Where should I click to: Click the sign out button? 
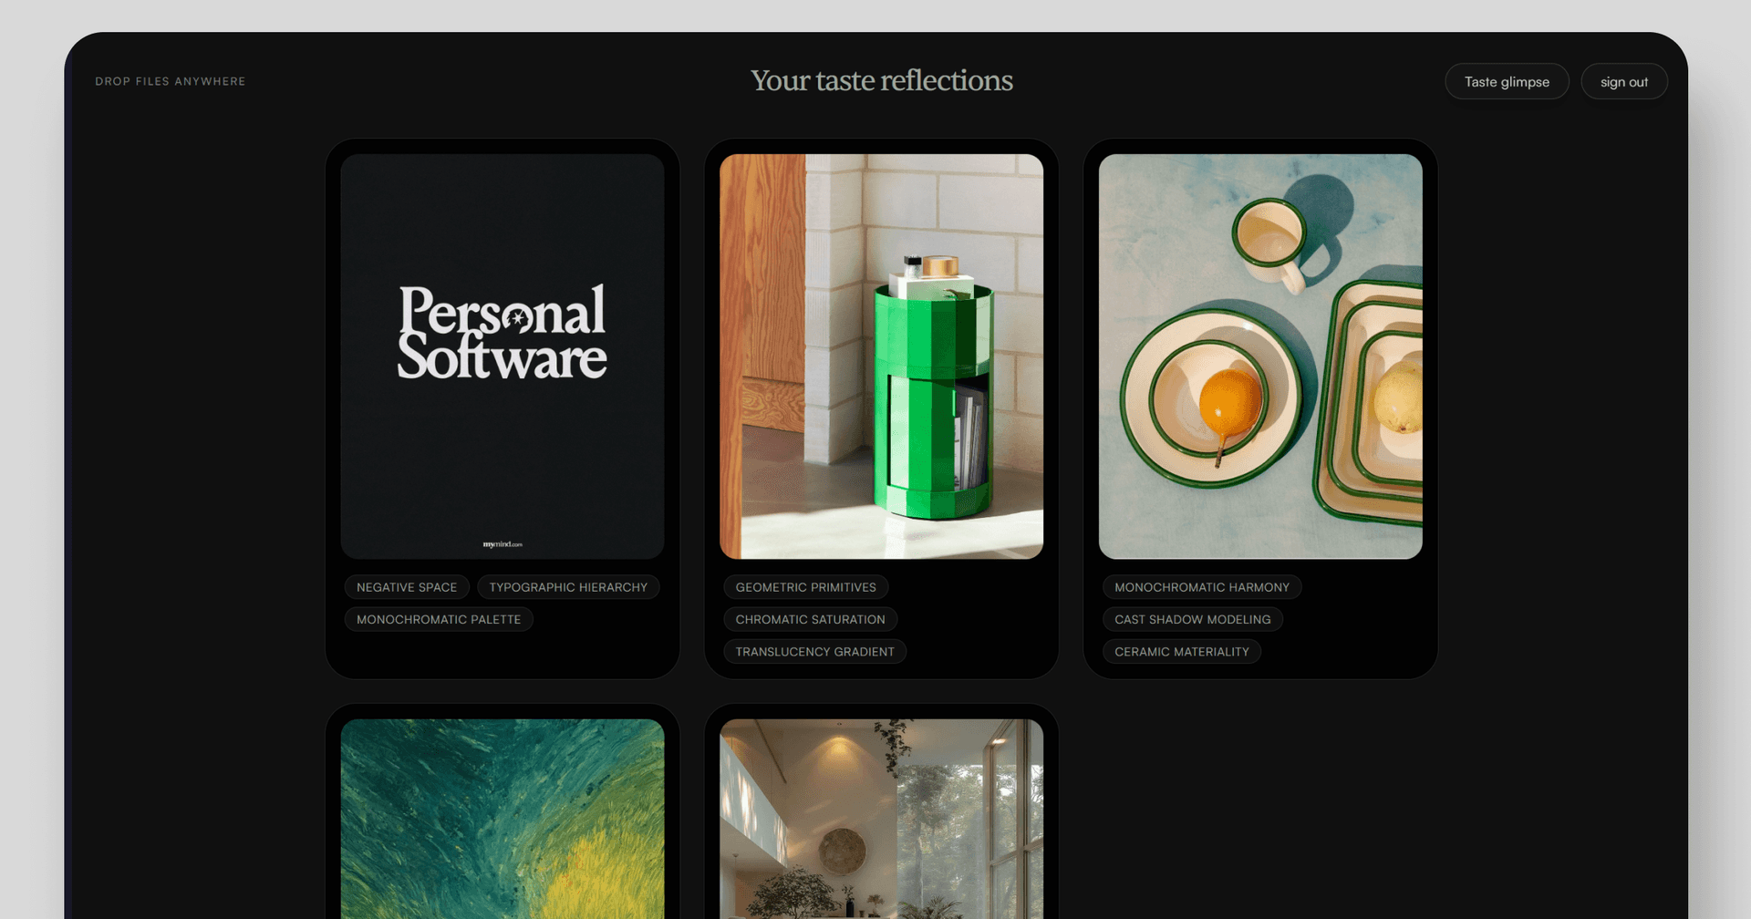(1623, 81)
